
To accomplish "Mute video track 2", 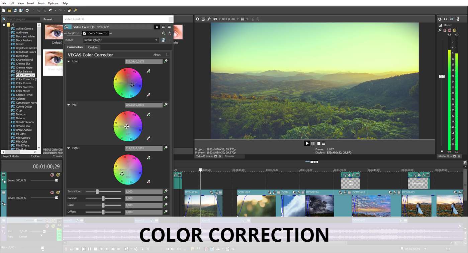I will pos(52,193).
